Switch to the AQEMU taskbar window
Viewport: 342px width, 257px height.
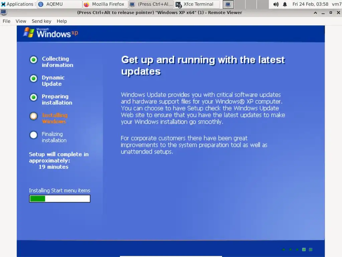[59, 4]
